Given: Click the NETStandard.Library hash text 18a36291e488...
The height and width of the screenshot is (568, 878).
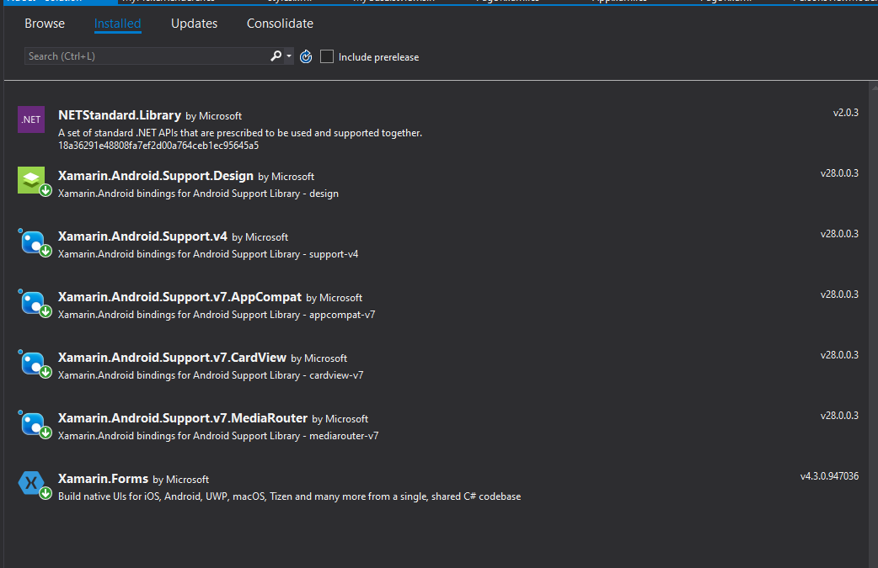Looking at the screenshot, I should (x=158, y=146).
